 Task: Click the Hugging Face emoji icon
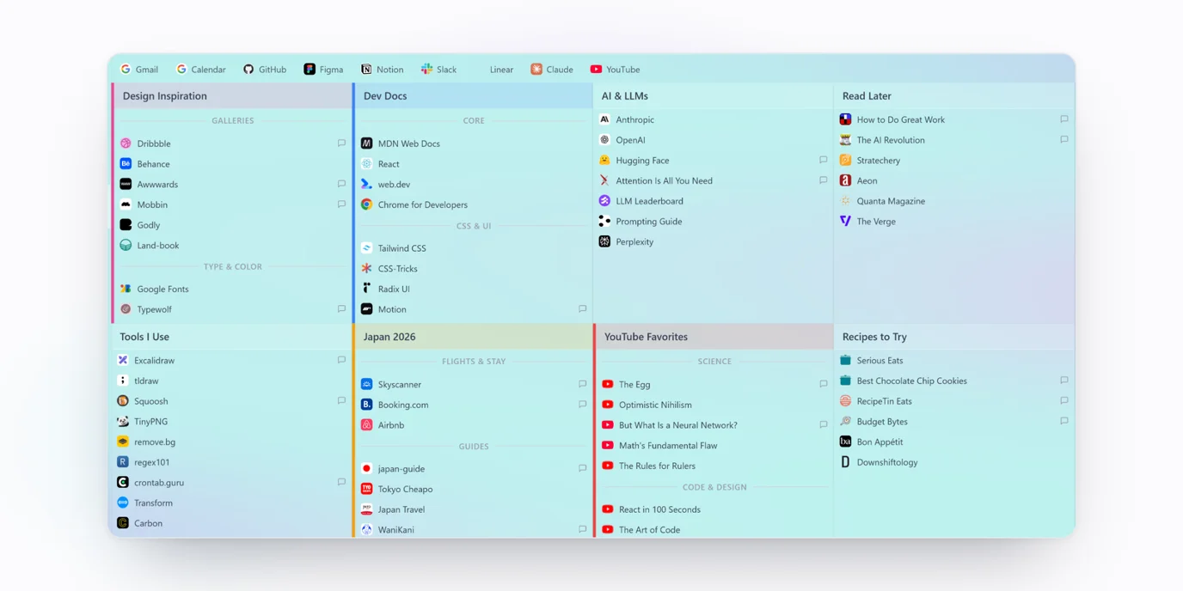(x=604, y=161)
